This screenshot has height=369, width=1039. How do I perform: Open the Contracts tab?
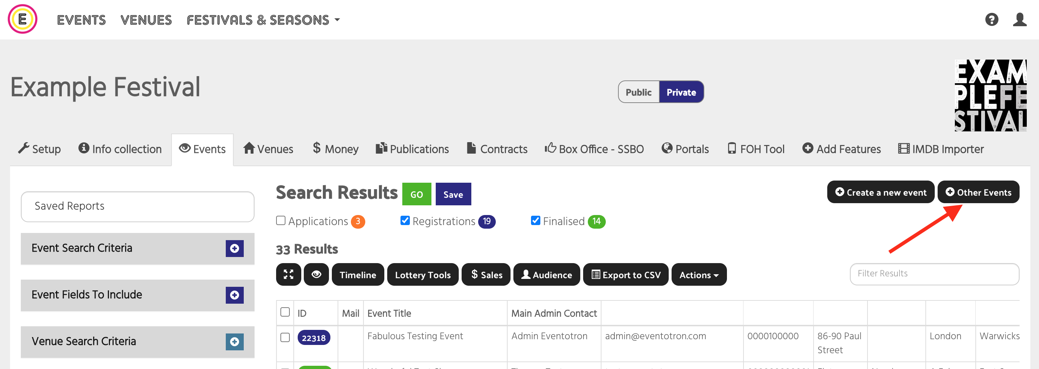click(x=497, y=149)
